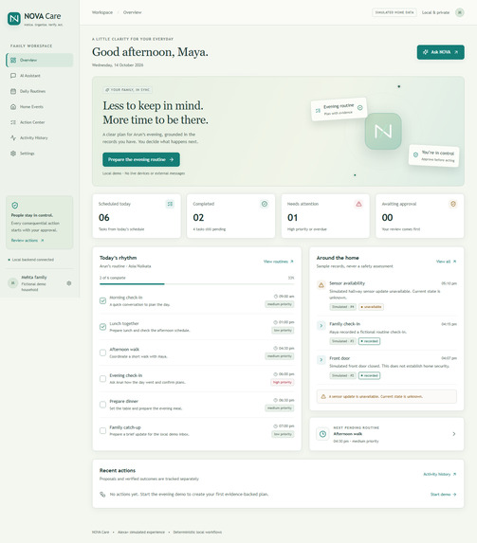Click the Simulated Home Data badge
Viewport: 477px width, 543px height.
394,12
